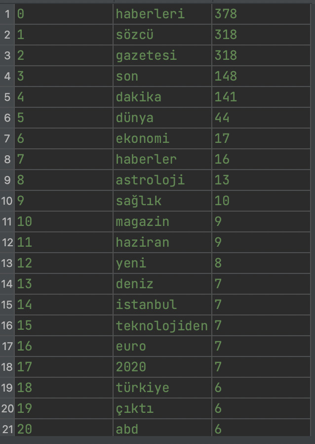Select the cell with value 148
This screenshot has height=444, width=315.
(x=261, y=76)
